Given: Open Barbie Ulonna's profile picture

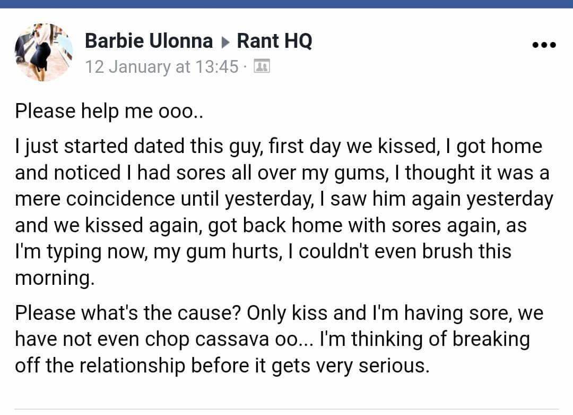Looking at the screenshot, I should 44,52.
